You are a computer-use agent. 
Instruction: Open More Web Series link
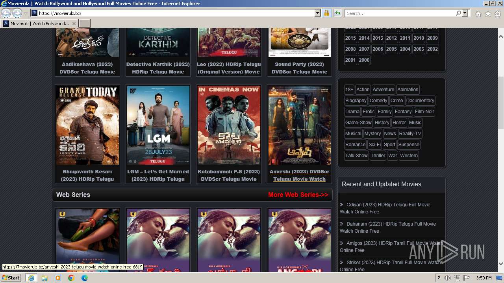tap(298, 195)
